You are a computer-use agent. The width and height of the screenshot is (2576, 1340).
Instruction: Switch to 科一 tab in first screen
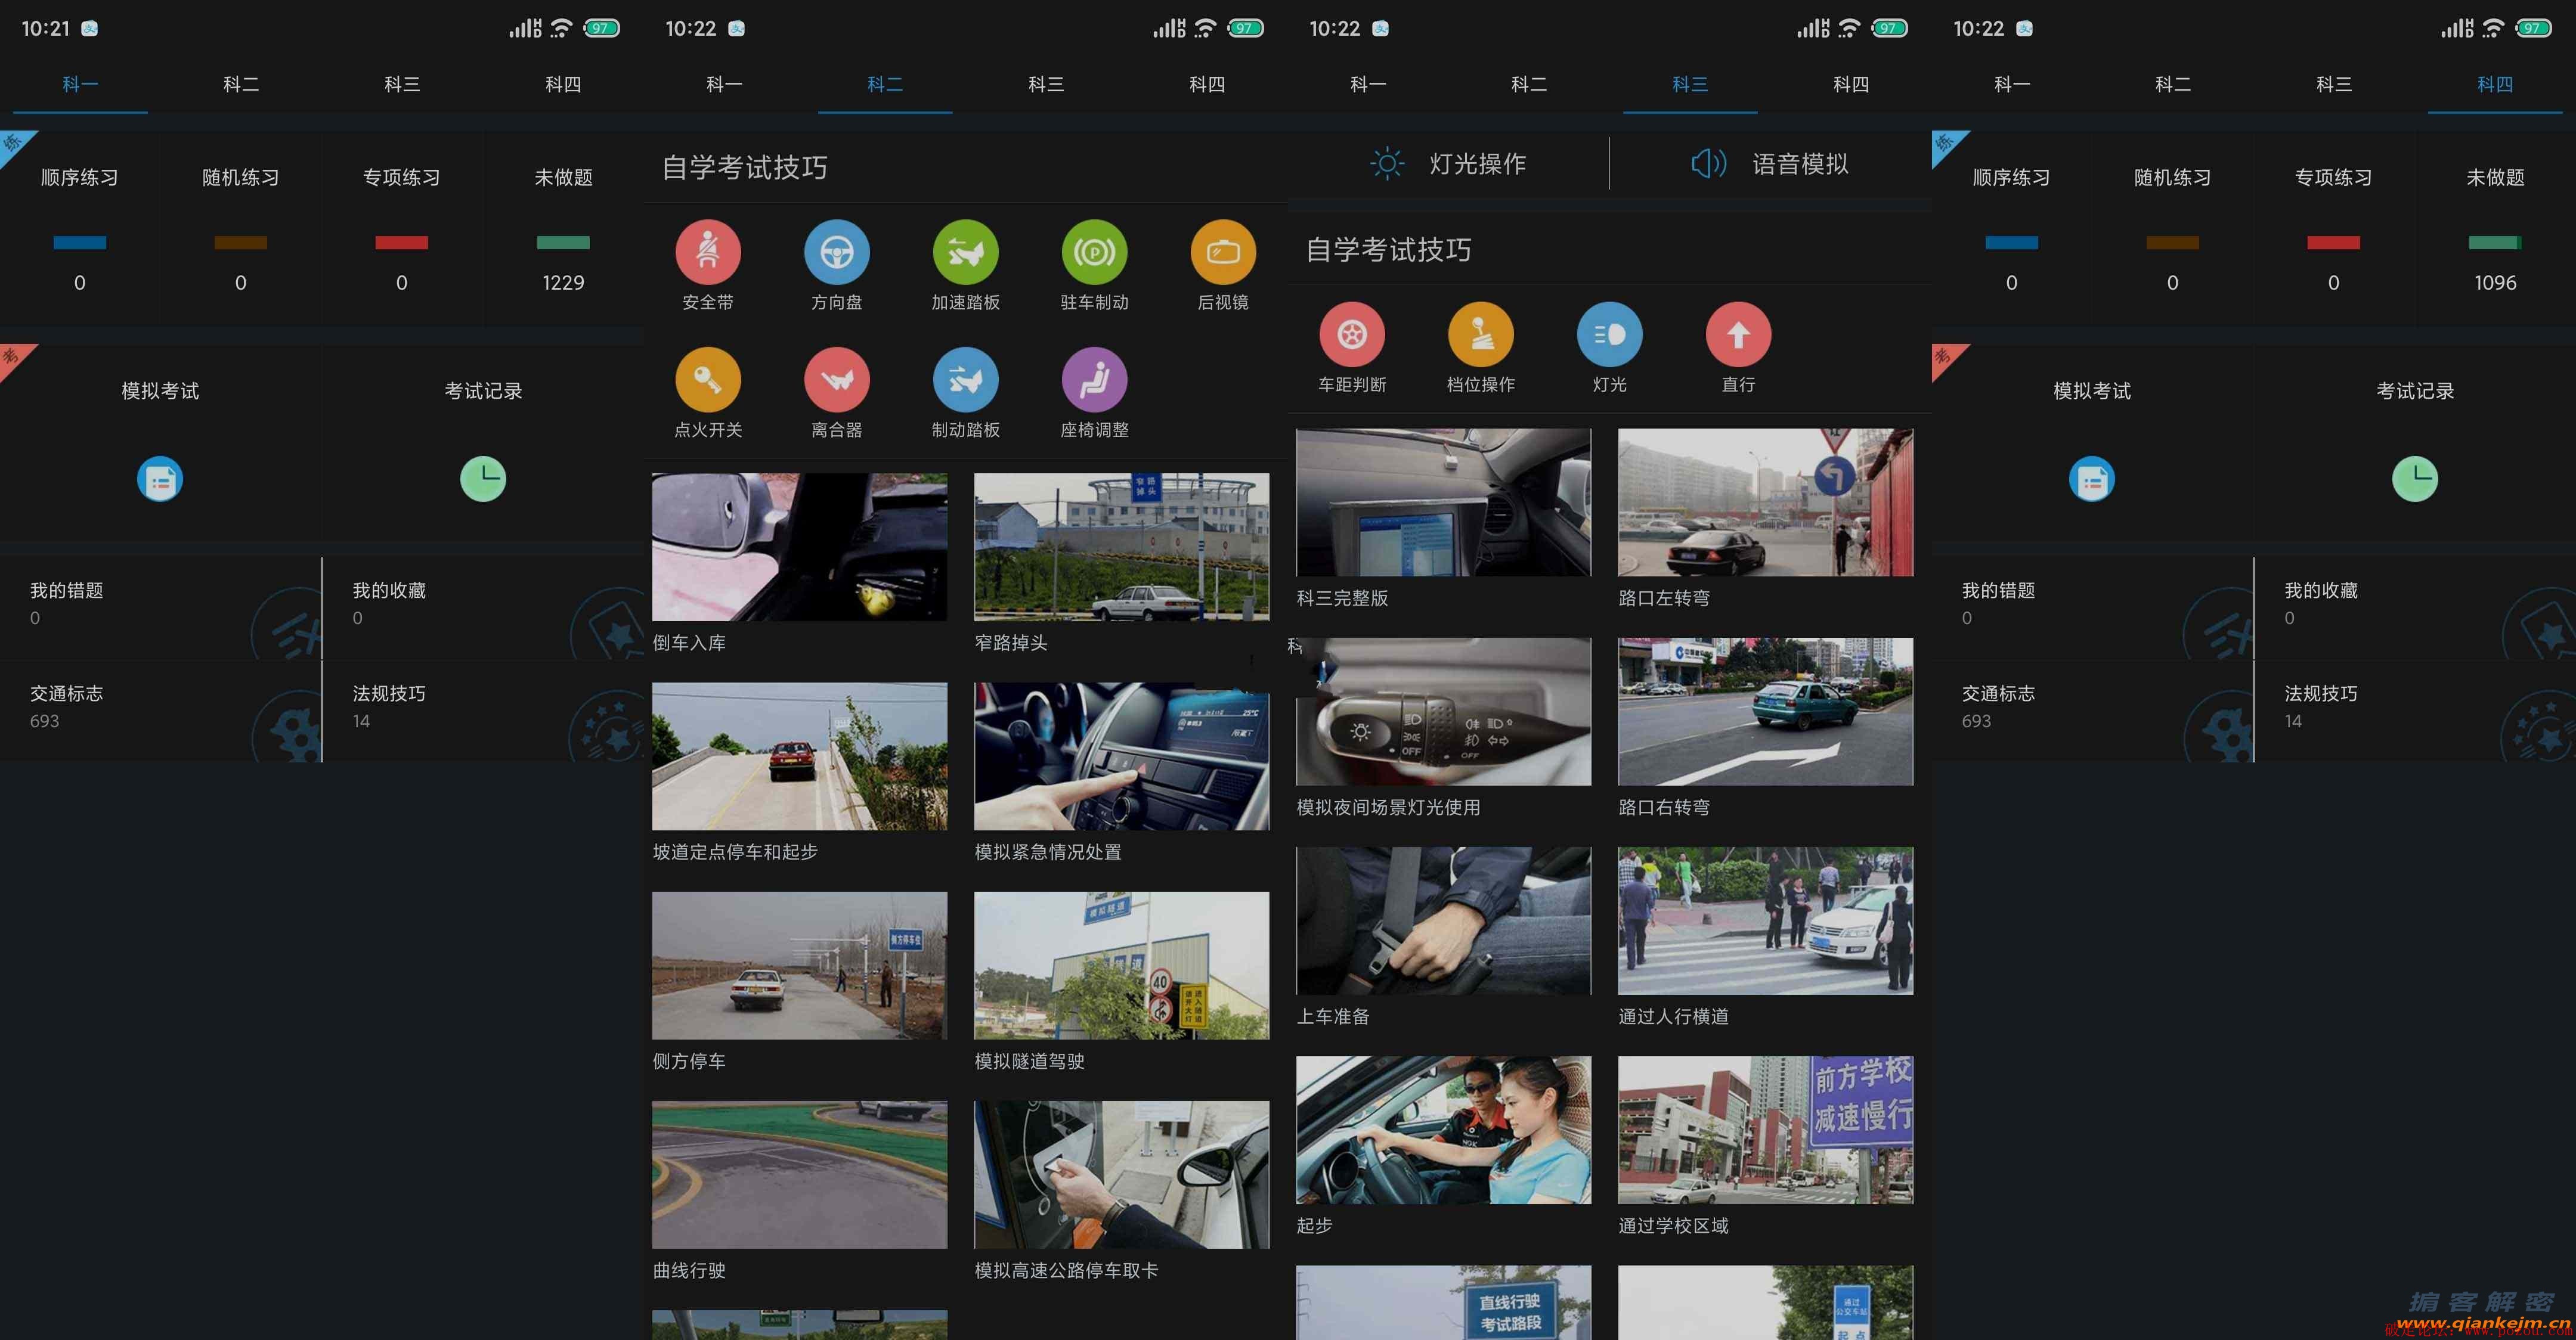click(80, 85)
